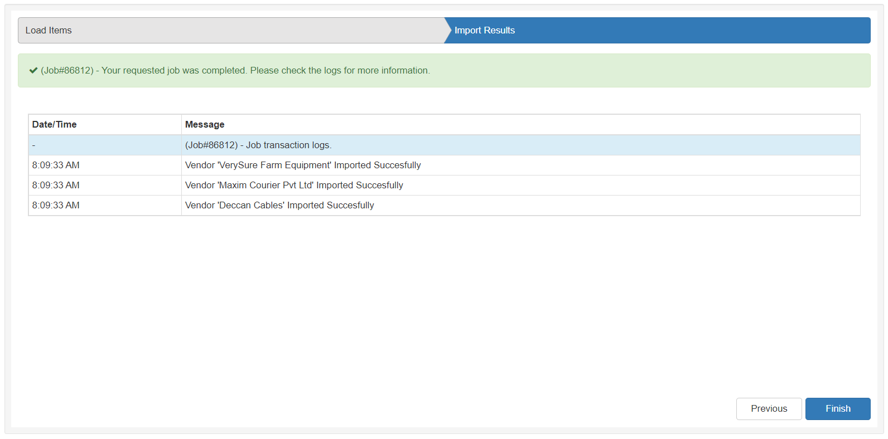Click the timestamp beside Deccan Cables
Screen dimensions: 888x439
56,206
